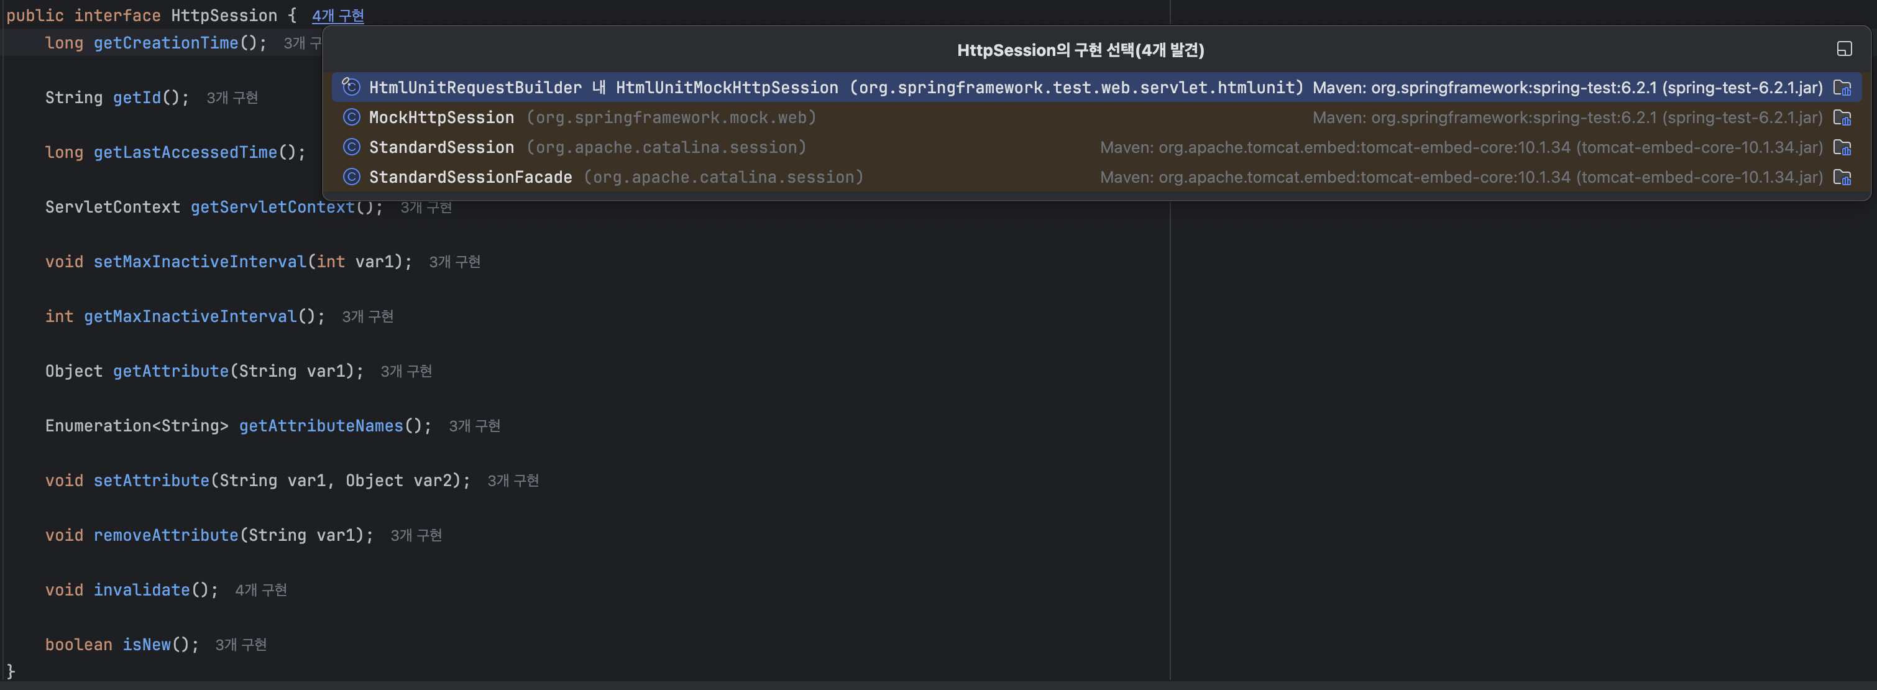
Task: Choose the MockHttpSession implementation
Action: 441,117
